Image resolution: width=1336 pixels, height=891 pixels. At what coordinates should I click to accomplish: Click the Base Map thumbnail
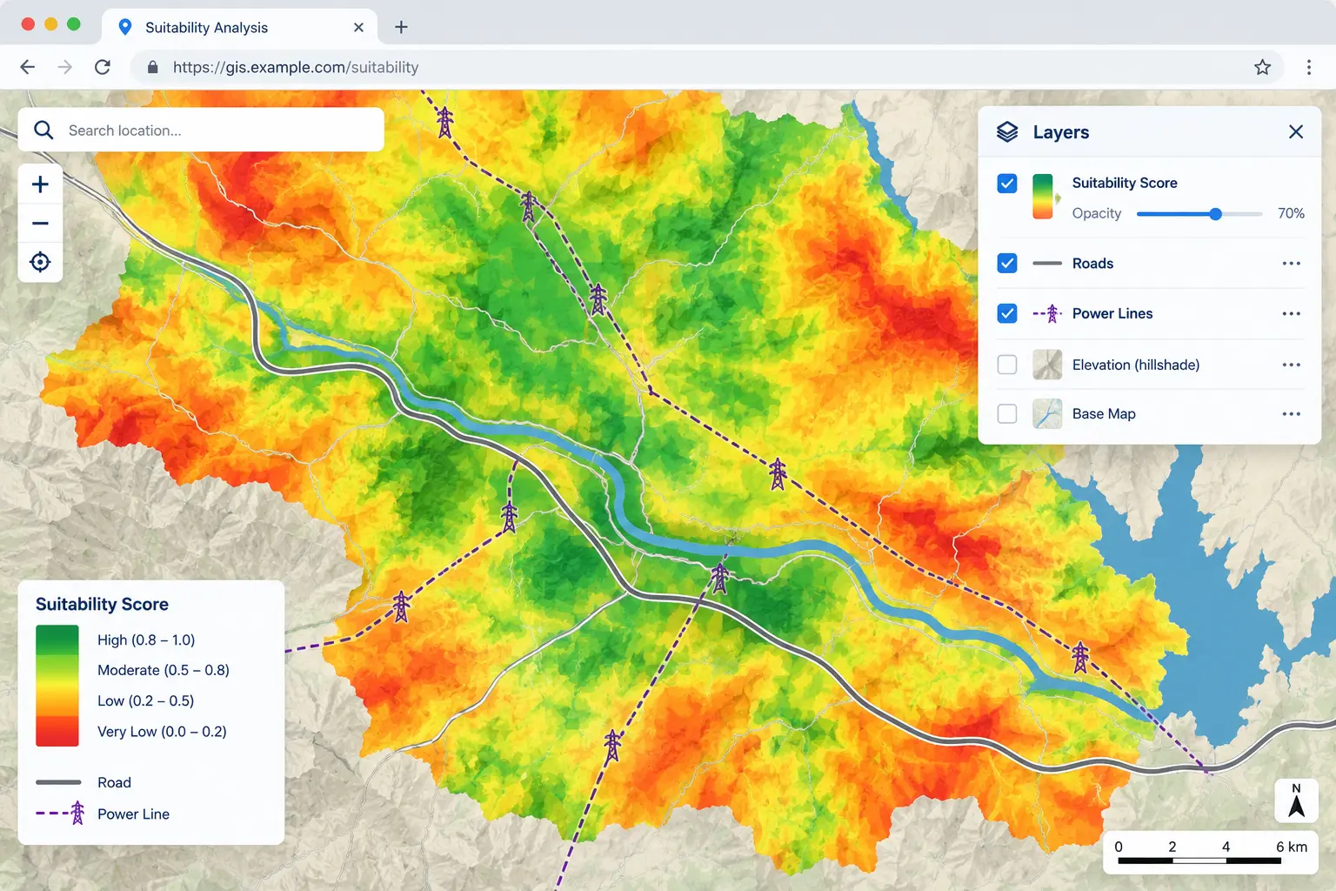(1047, 414)
